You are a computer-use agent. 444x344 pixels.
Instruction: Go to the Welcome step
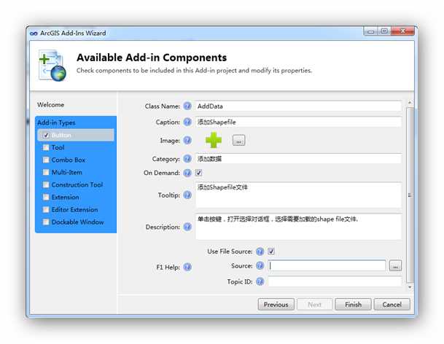51,105
